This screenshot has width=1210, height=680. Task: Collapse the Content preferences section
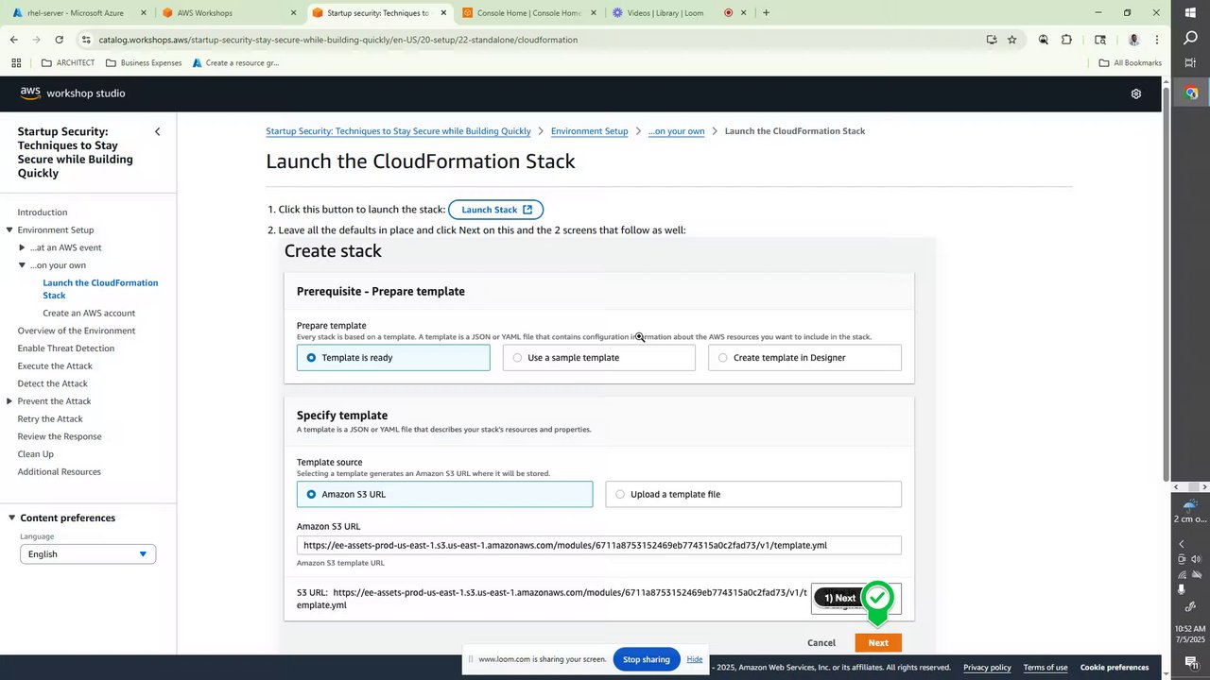[11, 518]
